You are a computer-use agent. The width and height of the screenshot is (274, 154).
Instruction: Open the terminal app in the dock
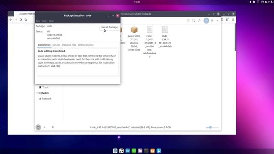146,151
